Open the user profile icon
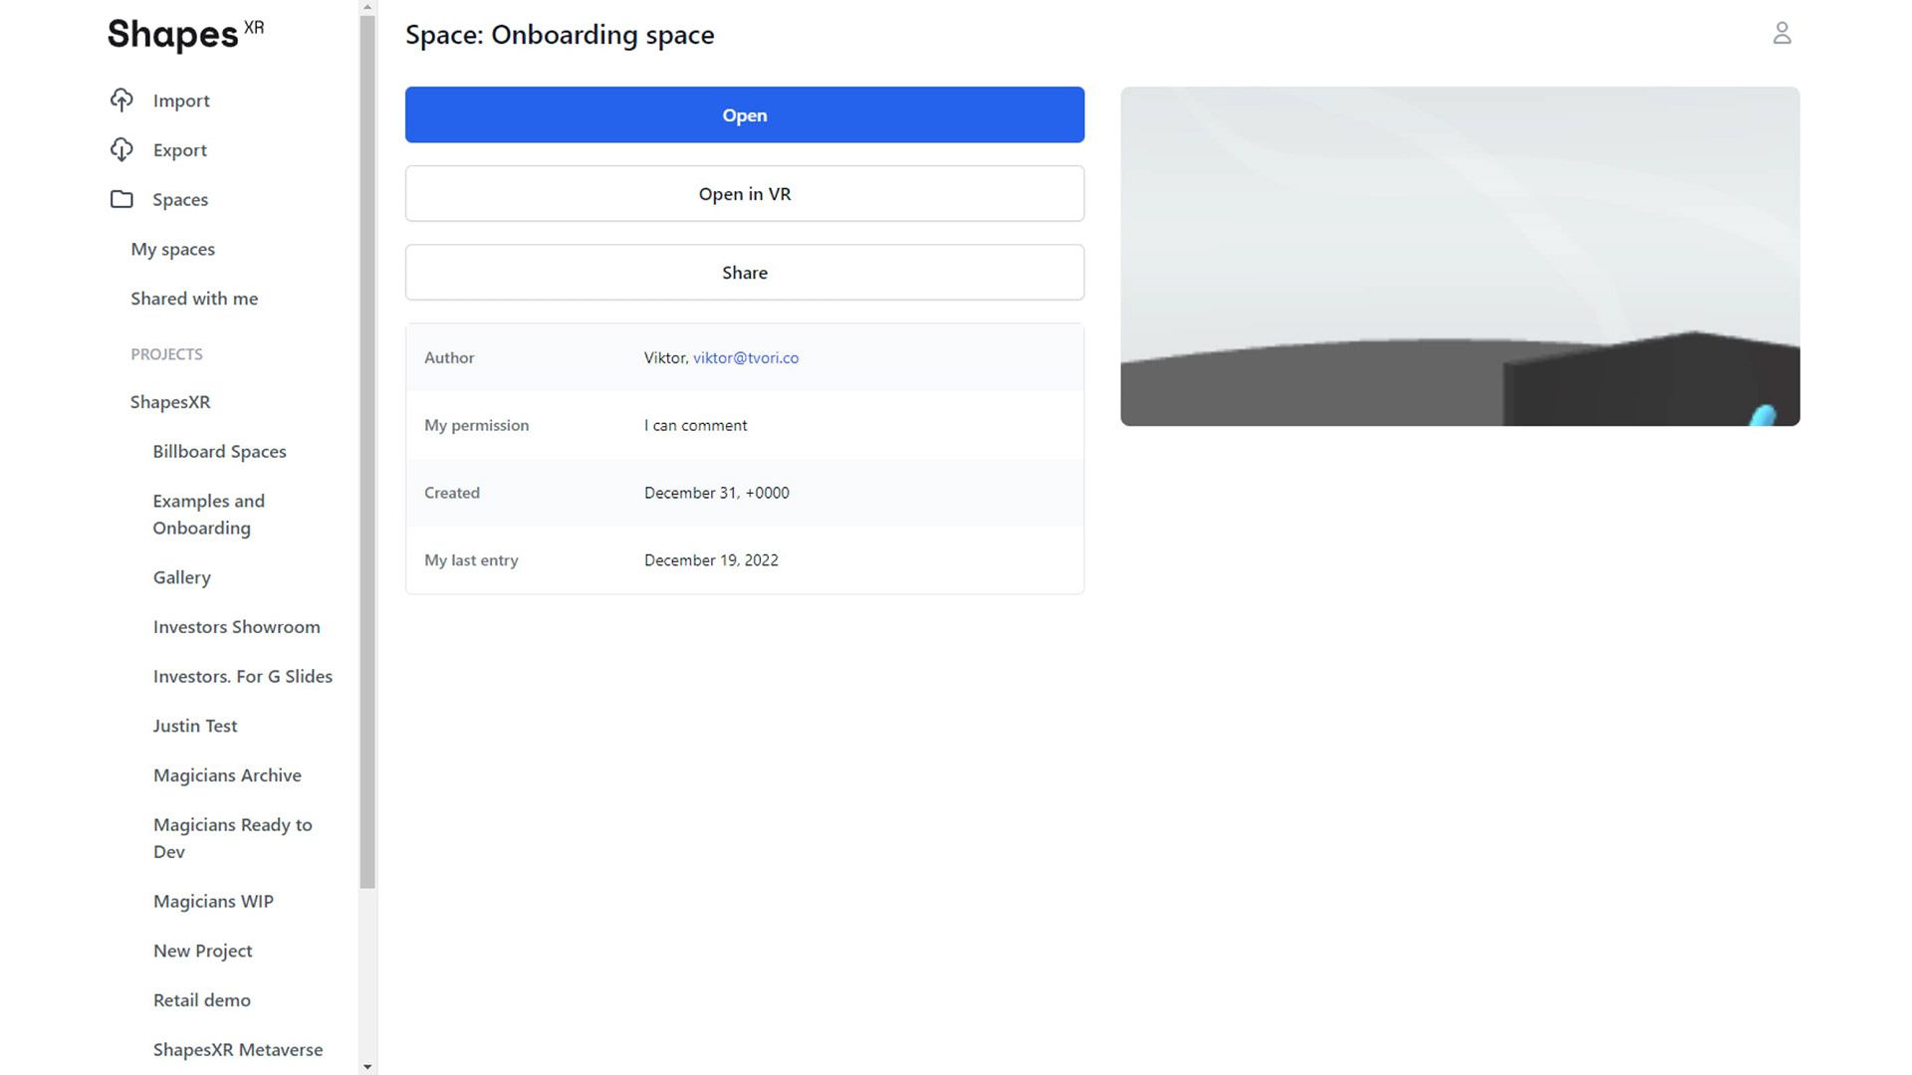The image size is (1912, 1075). [x=1782, y=34]
